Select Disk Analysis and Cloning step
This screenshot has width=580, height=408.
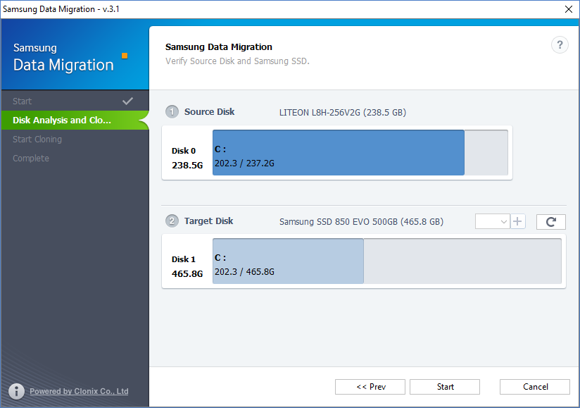[62, 120]
